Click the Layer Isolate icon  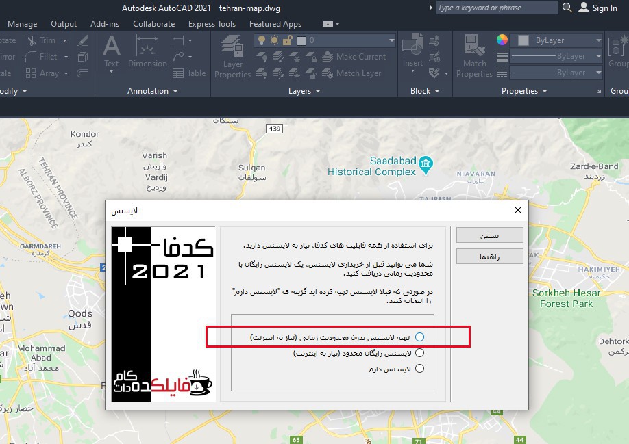click(x=277, y=57)
